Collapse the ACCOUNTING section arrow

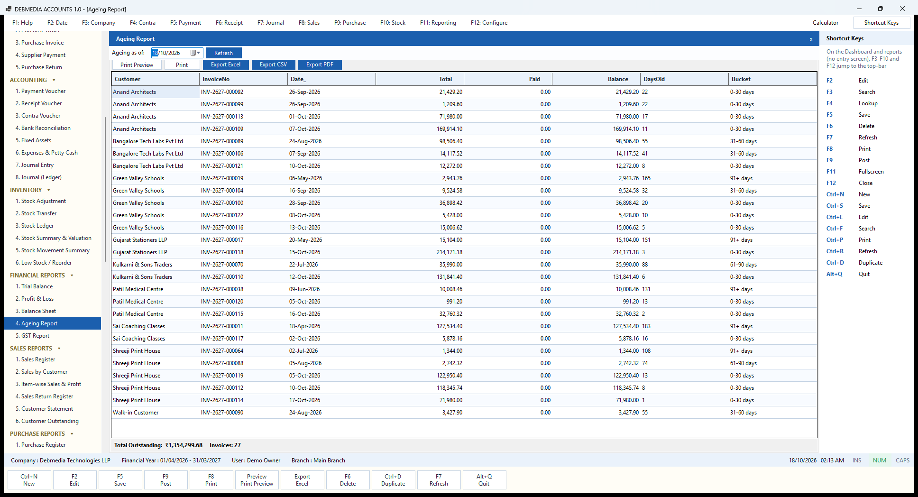pyautogui.click(x=54, y=80)
